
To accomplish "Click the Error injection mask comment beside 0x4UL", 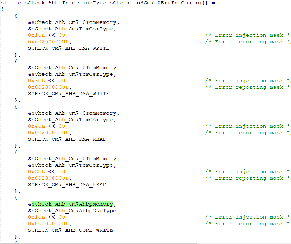I will tap(248, 126).
